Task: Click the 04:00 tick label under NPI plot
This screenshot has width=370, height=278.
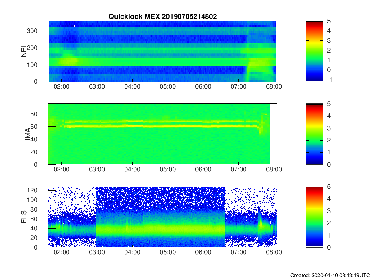Action: pyautogui.click(x=132, y=87)
